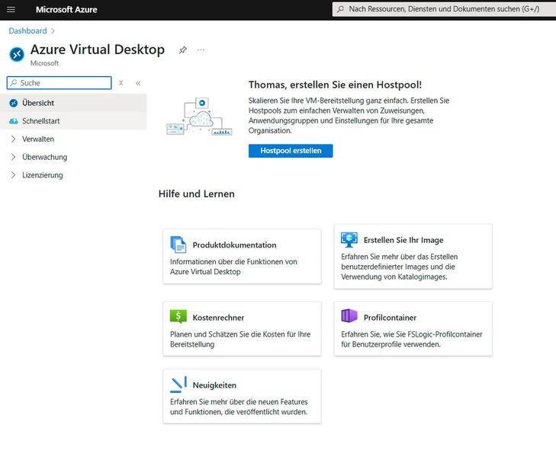Open the Lizenzierung sidebar entry
The image size is (556, 457).
[43, 175]
